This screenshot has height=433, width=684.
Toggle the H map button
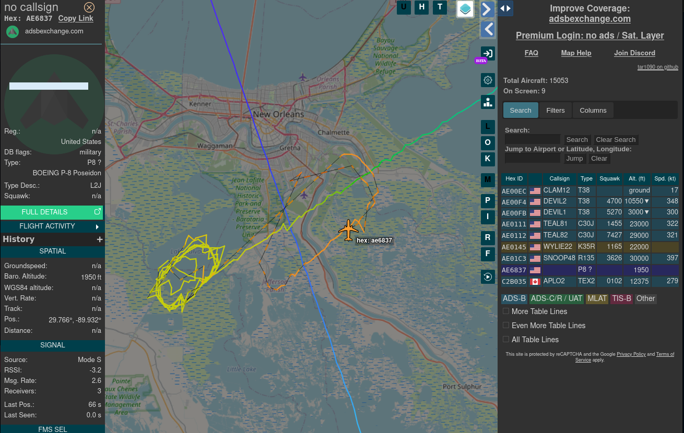[x=422, y=7]
